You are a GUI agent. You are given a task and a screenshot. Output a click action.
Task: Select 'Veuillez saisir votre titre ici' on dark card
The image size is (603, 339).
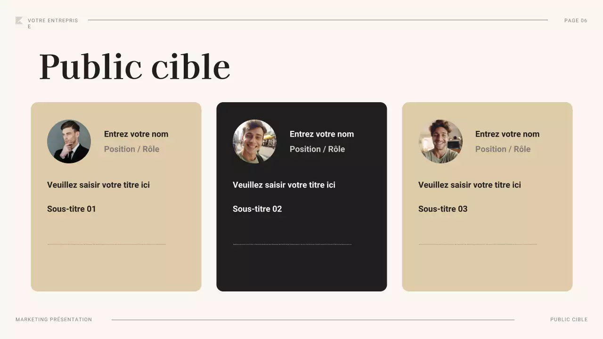(284, 185)
